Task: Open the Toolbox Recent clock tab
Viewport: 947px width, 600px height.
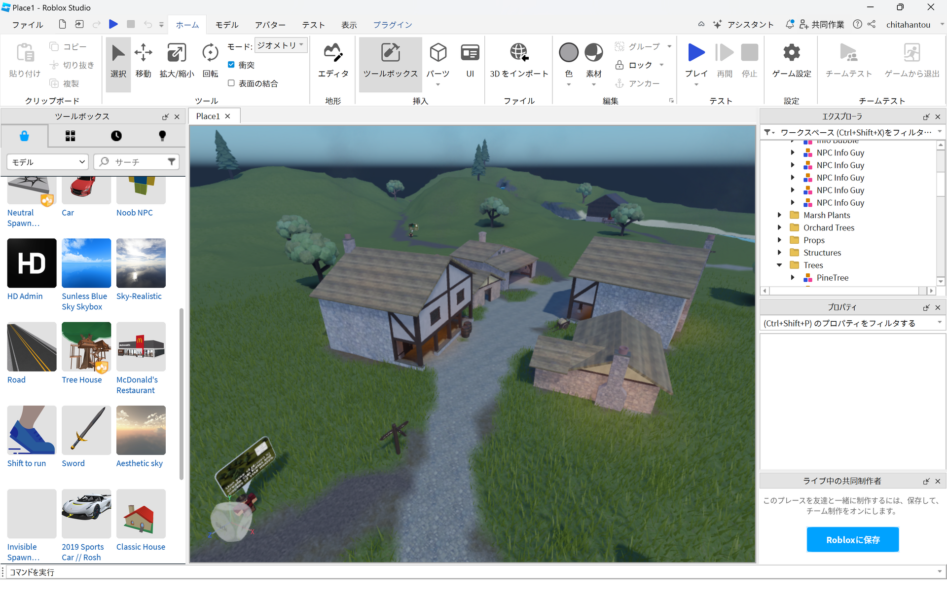Action: (116, 136)
